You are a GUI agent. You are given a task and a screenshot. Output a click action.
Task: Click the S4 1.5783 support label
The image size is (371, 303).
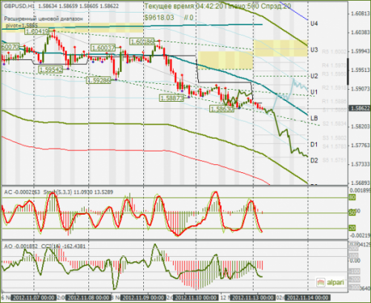(x=334, y=146)
